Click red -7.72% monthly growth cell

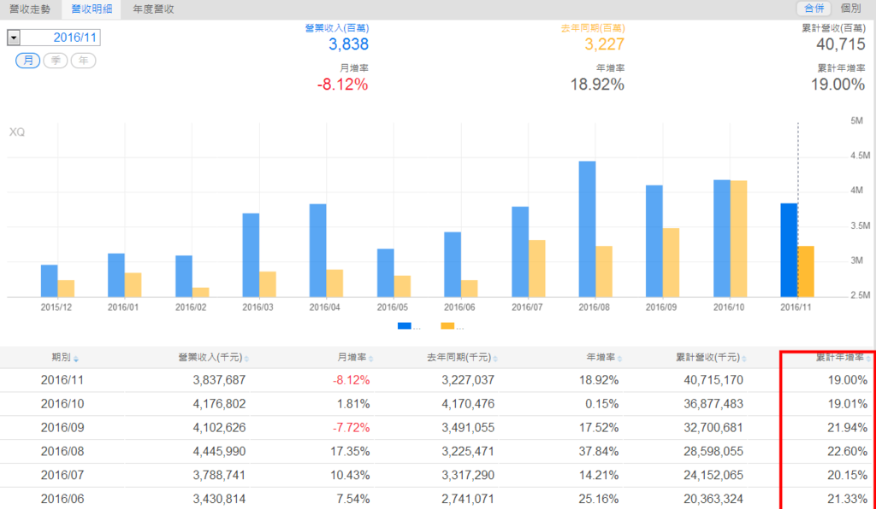click(x=352, y=428)
